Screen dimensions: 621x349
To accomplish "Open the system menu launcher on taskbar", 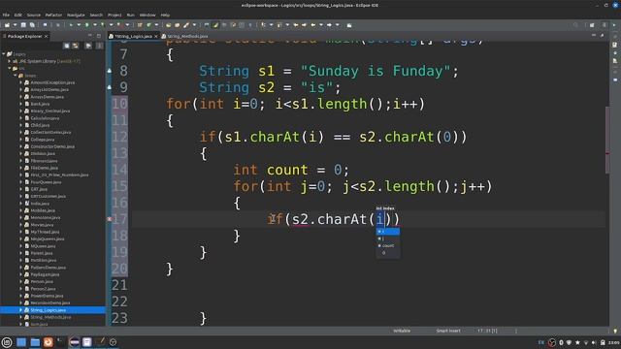I will point(7,342).
